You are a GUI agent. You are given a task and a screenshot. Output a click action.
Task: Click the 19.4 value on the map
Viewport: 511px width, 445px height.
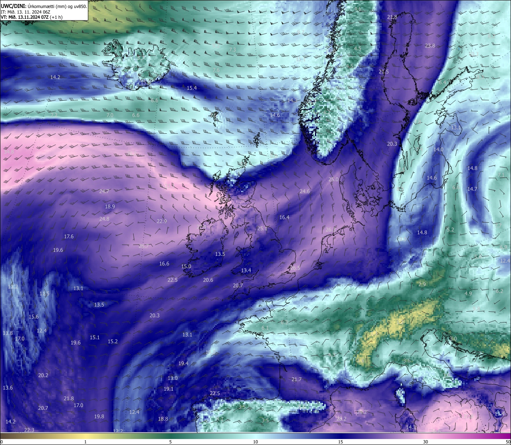183,364
